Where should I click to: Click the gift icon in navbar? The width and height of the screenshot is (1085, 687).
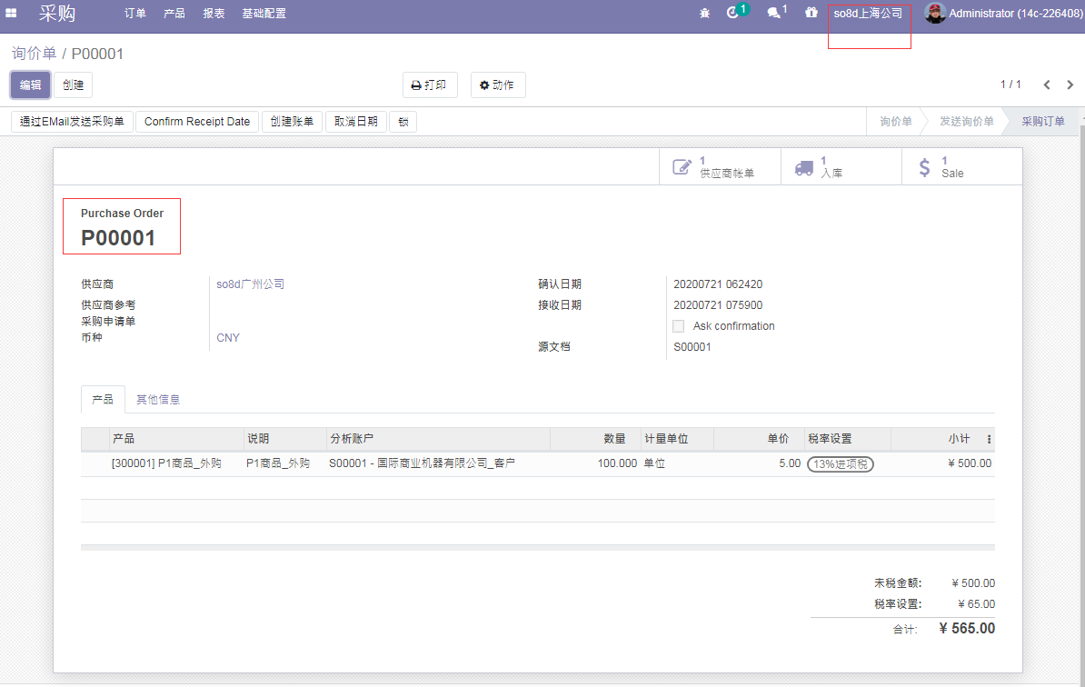811,13
